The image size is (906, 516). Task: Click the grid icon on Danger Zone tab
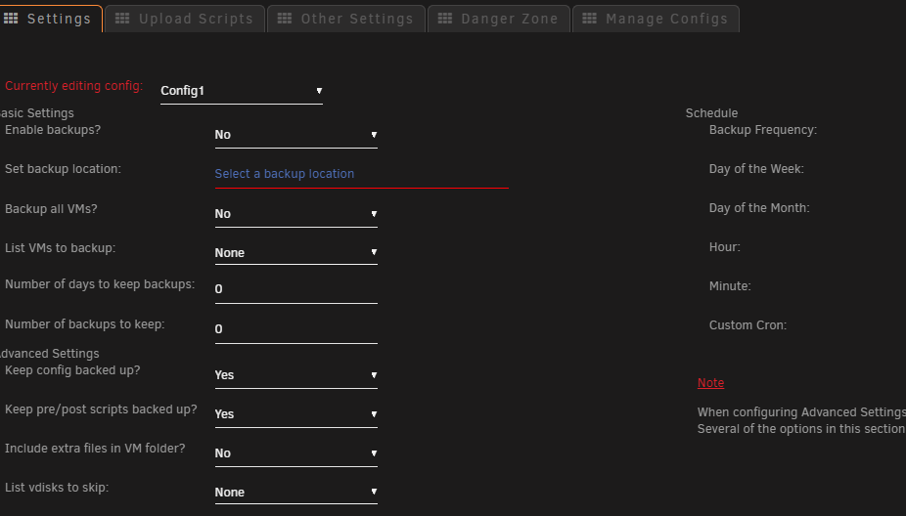445,19
